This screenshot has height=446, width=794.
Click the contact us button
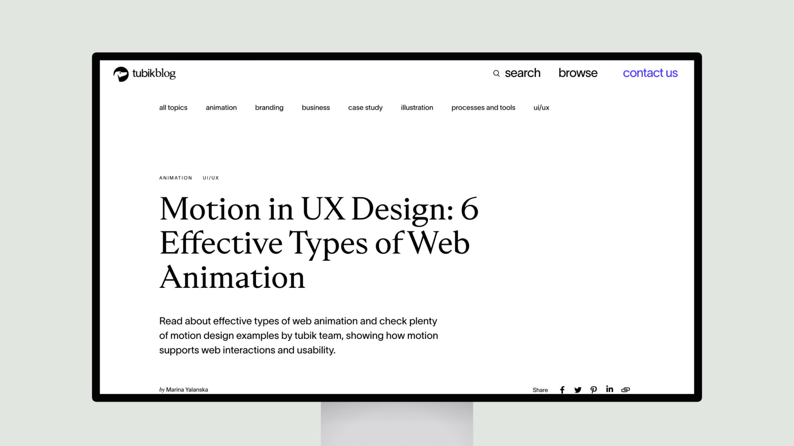650,73
